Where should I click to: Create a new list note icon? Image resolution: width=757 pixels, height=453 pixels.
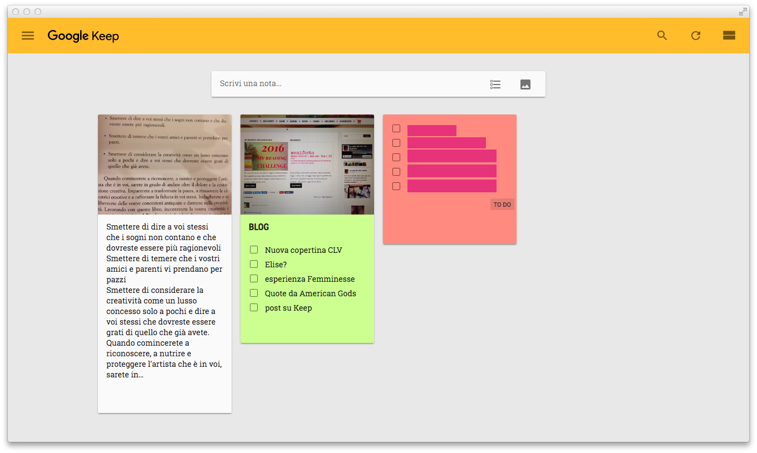[x=495, y=84]
